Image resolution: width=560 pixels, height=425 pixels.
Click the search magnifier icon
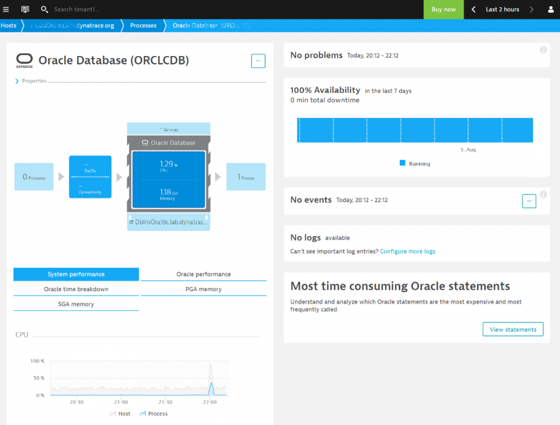click(44, 10)
